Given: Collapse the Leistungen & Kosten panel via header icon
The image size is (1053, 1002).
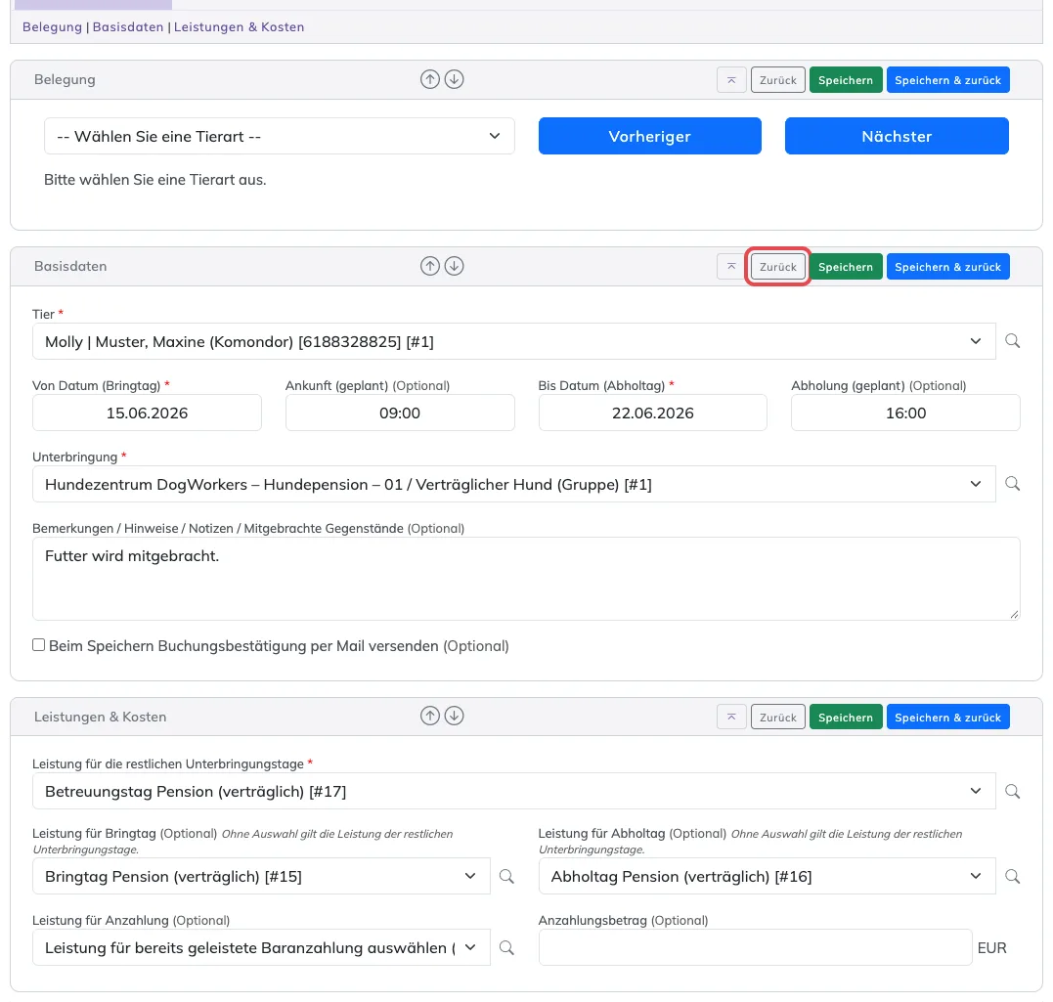Looking at the screenshot, I should 731,718.
